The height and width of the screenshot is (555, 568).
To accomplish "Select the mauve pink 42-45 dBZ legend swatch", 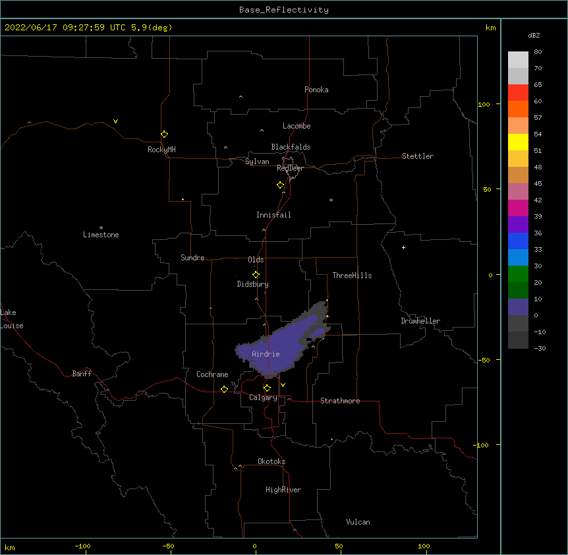I will pyautogui.click(x=518, y=192).
